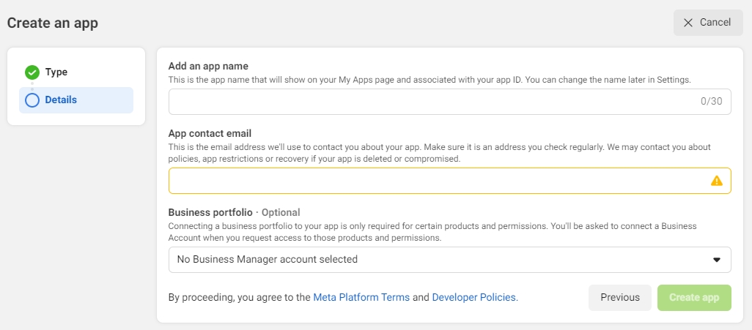The width and height of the screenshot is (752, 330).
Task: Open the Developer Policies link
Action: pos(473,298)
